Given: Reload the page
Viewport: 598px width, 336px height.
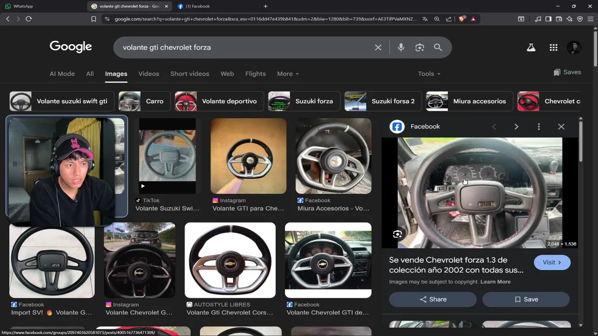Looking at the screenshot, I should click(x=28, y=19).
